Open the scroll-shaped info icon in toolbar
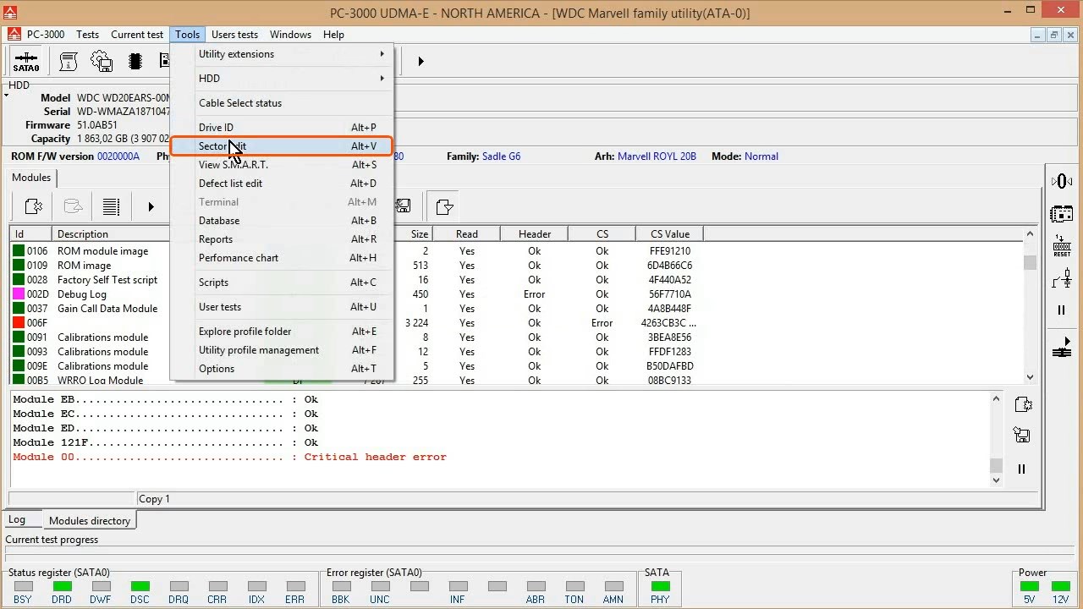 [69, 61]
